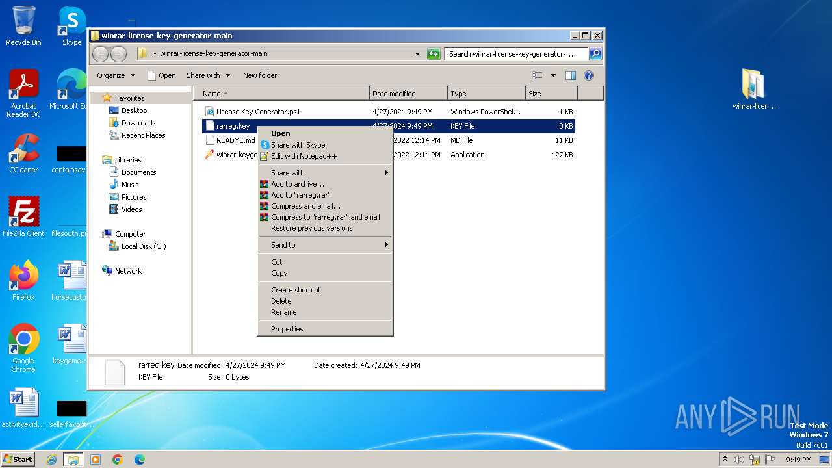This screenshot has height=468, width=832.
Task: Expand the context menu Share with submenu
Action: (x=325, y=173)
